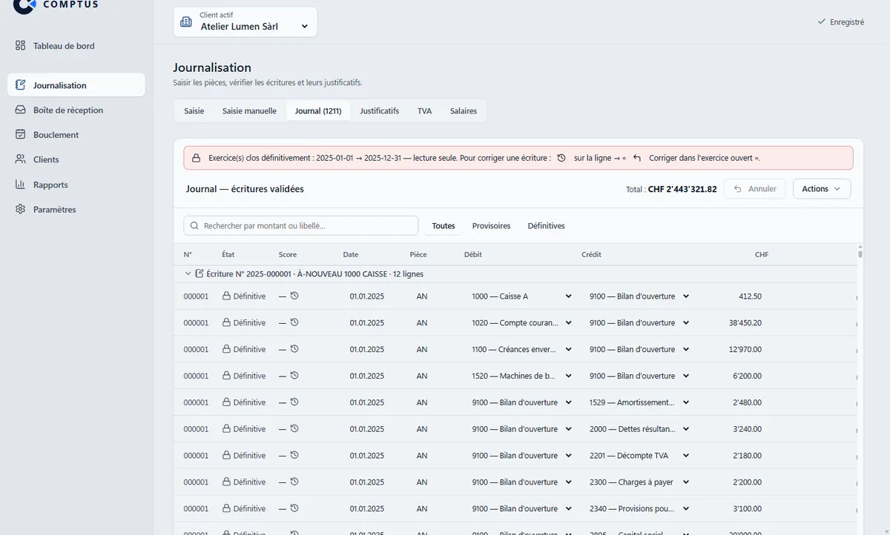Image resolution: width=890 pixels, height=535 pixels.
Task: Open history icon on the 12'970.00 row
Action: (294, 349)
